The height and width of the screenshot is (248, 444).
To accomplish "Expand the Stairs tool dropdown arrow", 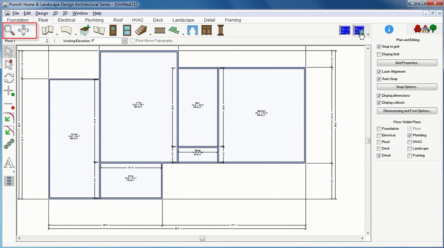I will pyautogui.click(x=149, y=34).
